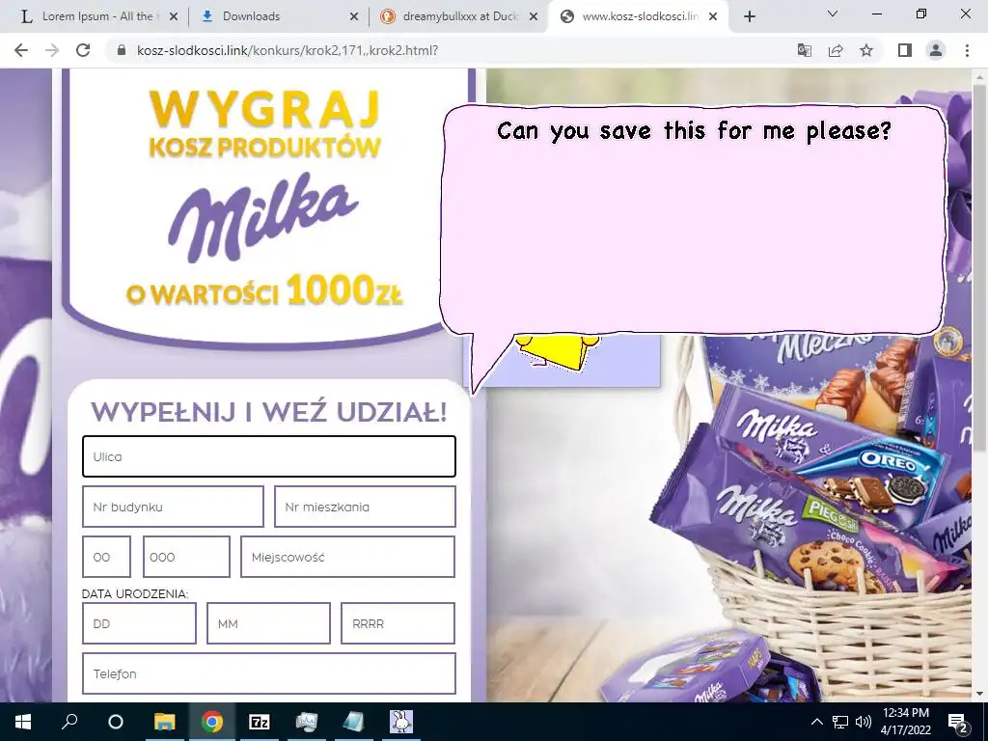Click the Telefon phone field
The width and height of the screenshot is (988, 741).
(269, 673)
